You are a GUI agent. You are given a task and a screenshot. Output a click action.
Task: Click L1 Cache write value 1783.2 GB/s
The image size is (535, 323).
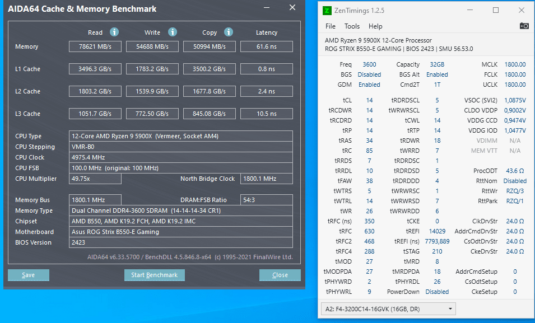pos(152,69)
